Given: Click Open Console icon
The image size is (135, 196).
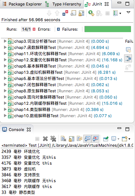Looking at the screenshot, I should [x=124, y=139].
